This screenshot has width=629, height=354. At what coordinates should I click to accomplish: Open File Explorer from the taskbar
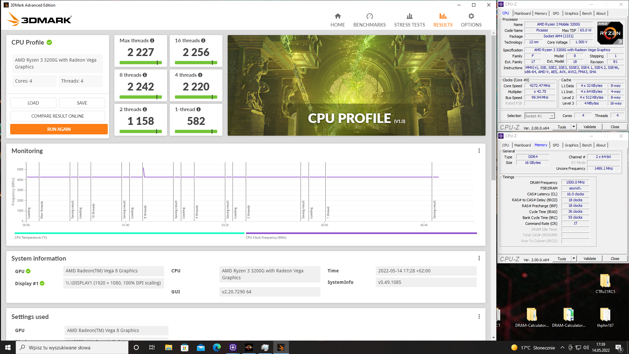(168, 347)
